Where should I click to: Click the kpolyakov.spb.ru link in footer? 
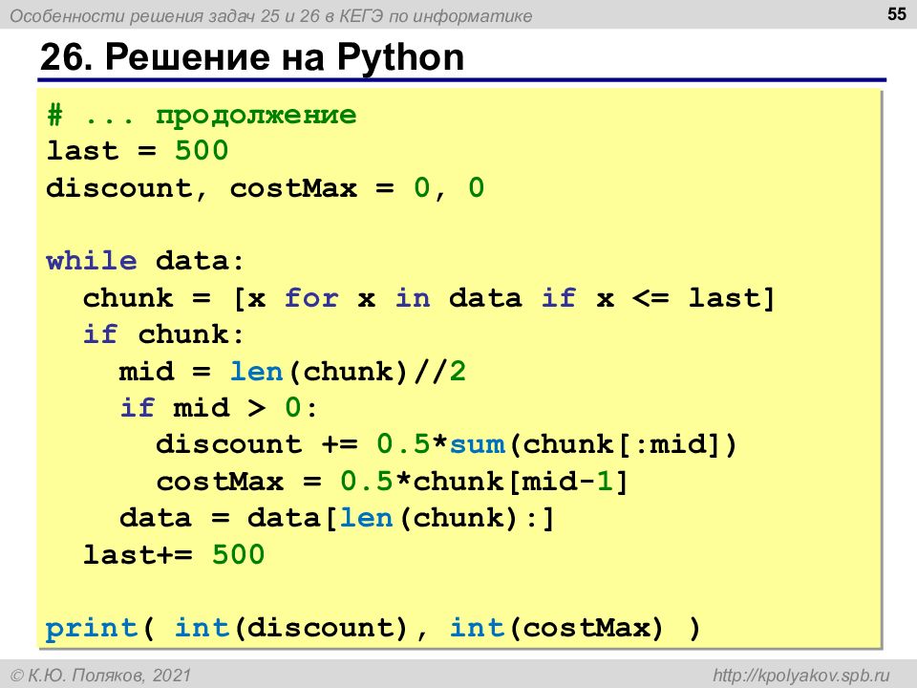coord(800,676)
